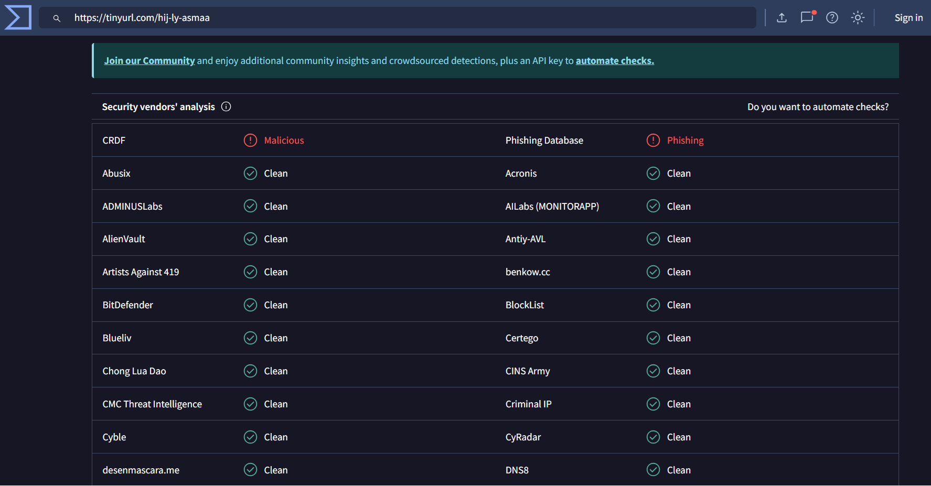
Task: Click the CRDF malicious alert icon
Action: click(x=250, y=141)
